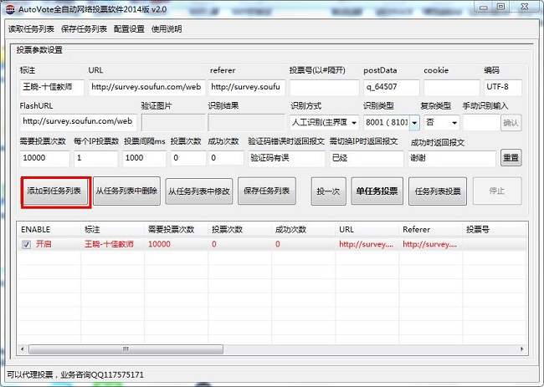
Task: Toggle the ENABLE checkbox for 王晓-十佳教师 row
Action: (27, 244)
